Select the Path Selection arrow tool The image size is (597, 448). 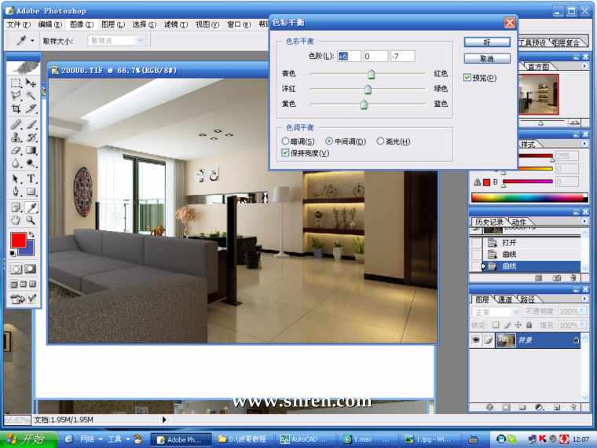(x=16, y=178)
